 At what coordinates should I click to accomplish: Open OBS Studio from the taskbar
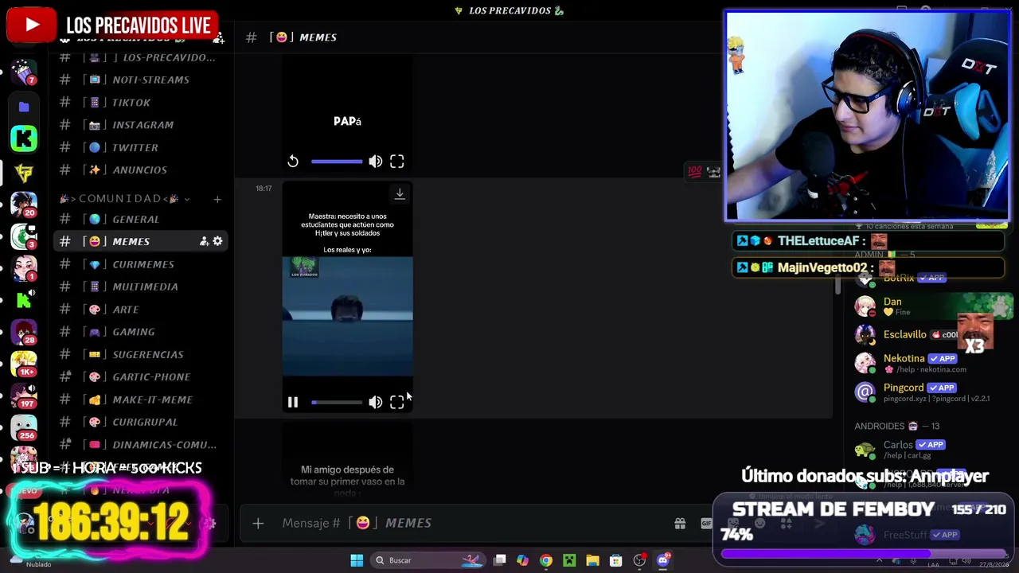coord(639,560)
